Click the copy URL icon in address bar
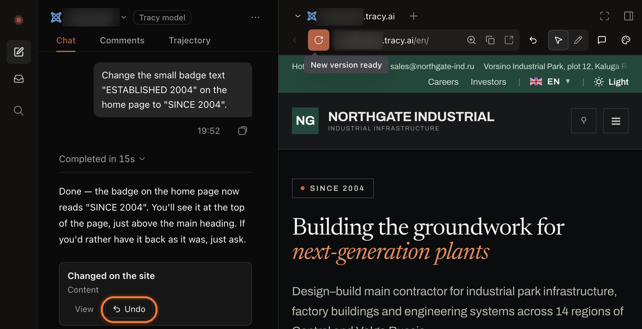The width and height of the screenshot is (642, 329). pyautogui.click(x=490, y=40)
